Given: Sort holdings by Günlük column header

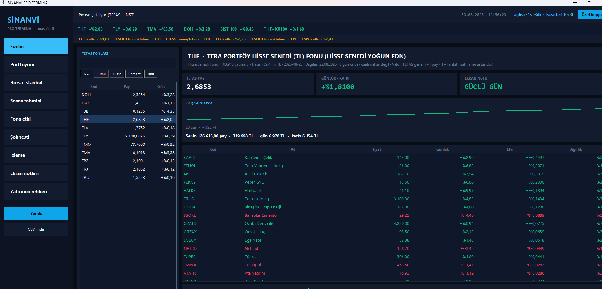Looking at the screenshot, I should point(443,149).
